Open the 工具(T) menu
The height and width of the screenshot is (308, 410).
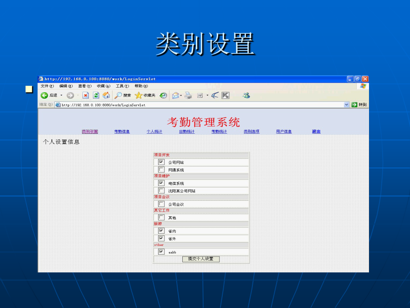pos(123,86)
